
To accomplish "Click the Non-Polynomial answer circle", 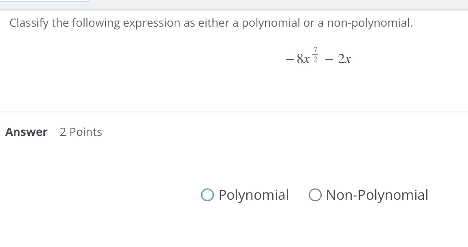I will point(316,195).
